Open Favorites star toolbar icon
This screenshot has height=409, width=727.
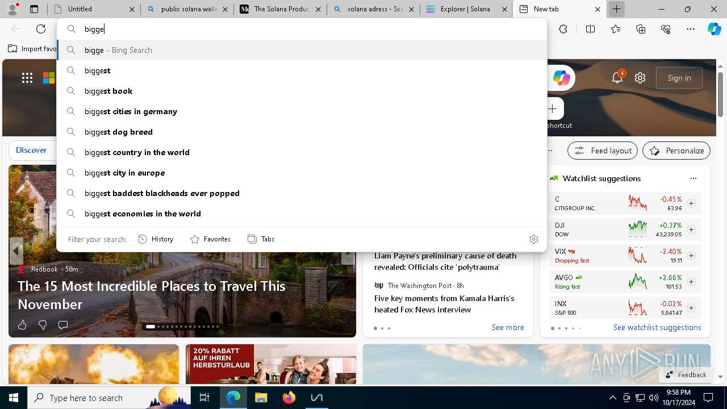(x=616, y=29)
